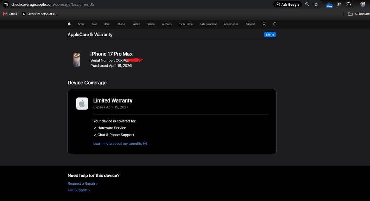Click the Get Support link

[79, 190]
